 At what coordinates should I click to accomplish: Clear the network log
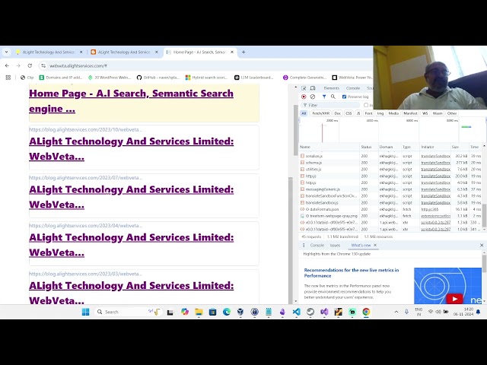pos(313,97)
